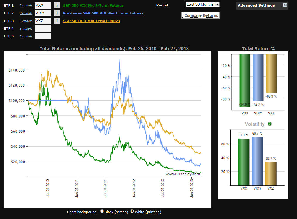This screenshot has width=297, height=219.
Task: Expand Advanced Settings using the arrow icon
Action: coord(285,5)
